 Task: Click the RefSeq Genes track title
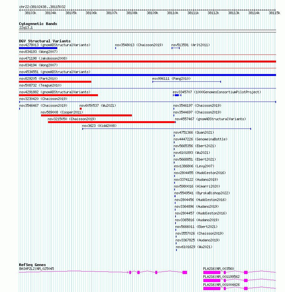pos(32,265)
